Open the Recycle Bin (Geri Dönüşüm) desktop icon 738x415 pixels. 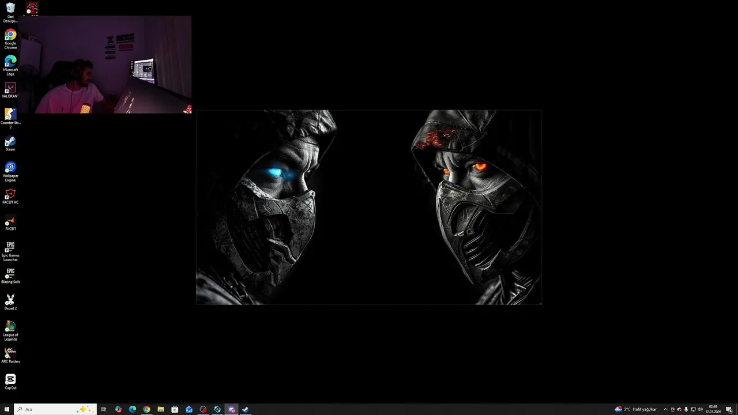pos(10,12)
